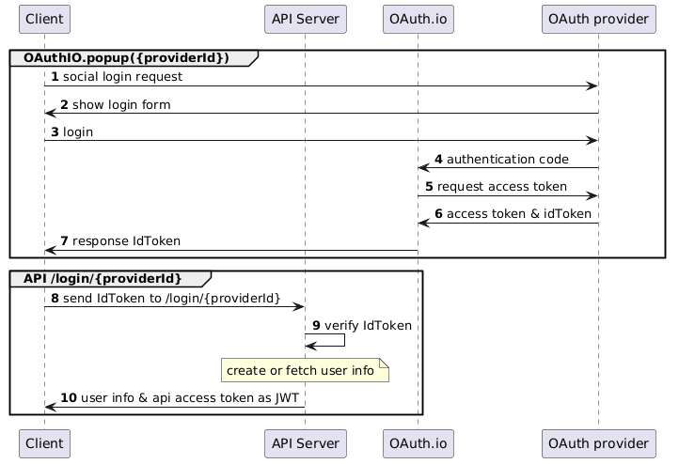Click the '2 show login form' message
Viewport: 679px width, 464px height.
[x=116, y=104]
